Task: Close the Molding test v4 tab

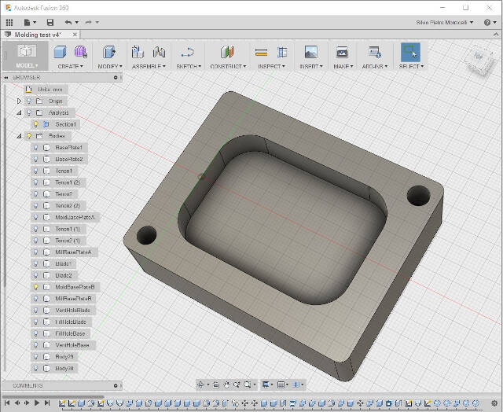Action: coord(75,35)
